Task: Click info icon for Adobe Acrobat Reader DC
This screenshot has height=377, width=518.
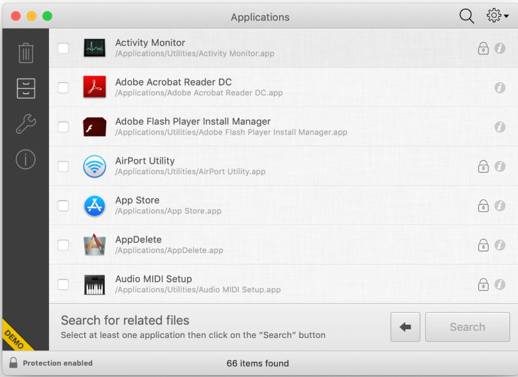Action: click(x=500, y=87)
